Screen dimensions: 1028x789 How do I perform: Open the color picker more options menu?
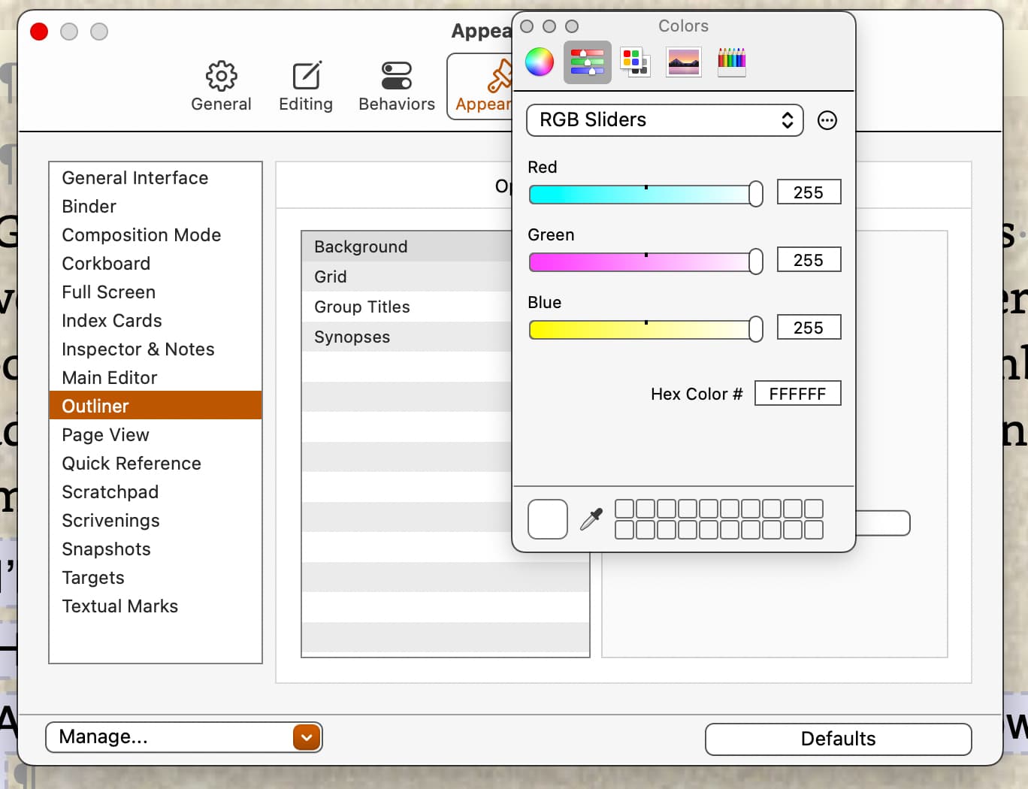[x=827, y=120]
